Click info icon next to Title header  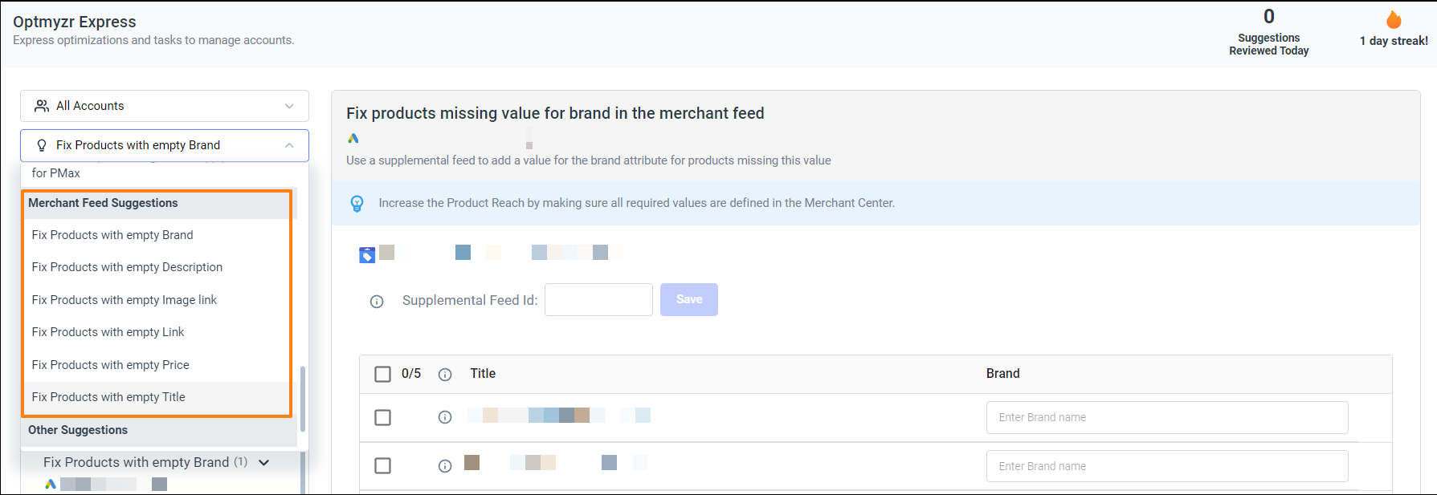(x=445, y=375)
